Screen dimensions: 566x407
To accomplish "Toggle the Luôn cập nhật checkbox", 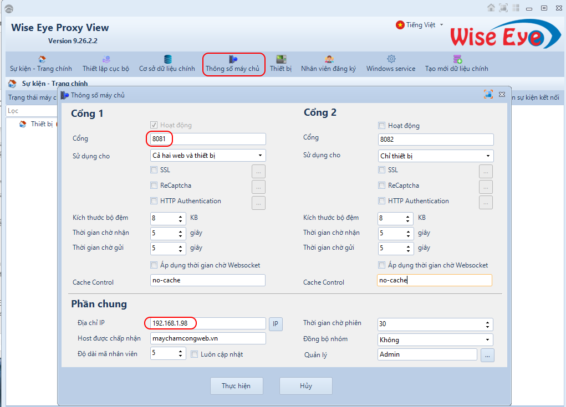I will 195,354.
